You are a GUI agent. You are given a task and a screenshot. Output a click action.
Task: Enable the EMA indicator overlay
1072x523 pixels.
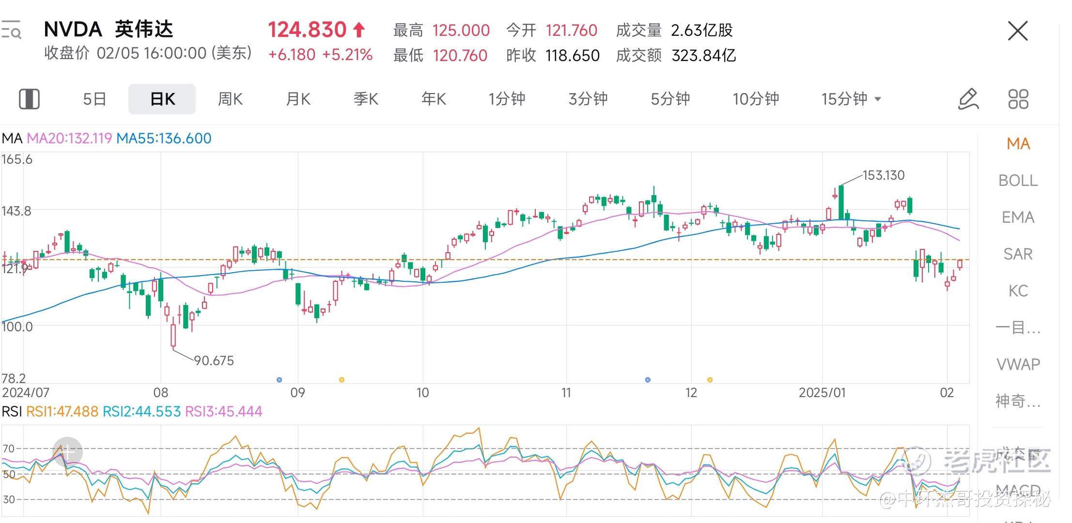1018,217
